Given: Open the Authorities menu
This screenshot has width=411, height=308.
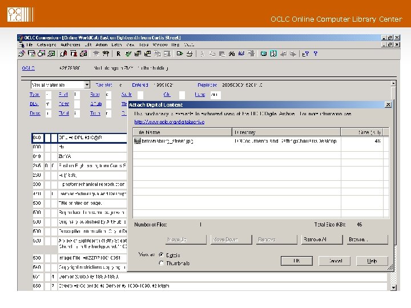Looking at the screenshot, I should click(70, 45).
